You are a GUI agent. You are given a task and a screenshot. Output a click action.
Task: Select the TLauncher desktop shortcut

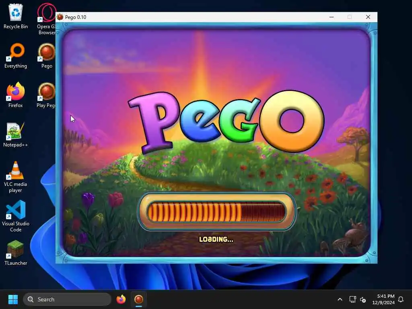pyautogui.click(x=16, y=253)
